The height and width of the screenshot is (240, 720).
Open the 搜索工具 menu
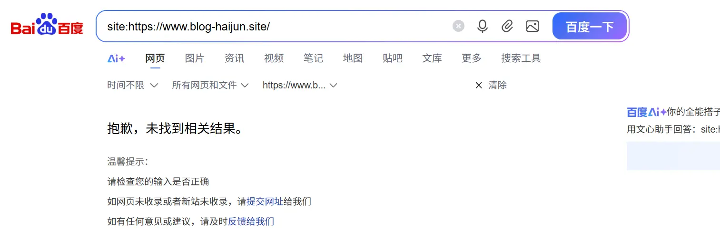(x=521, y=58)
